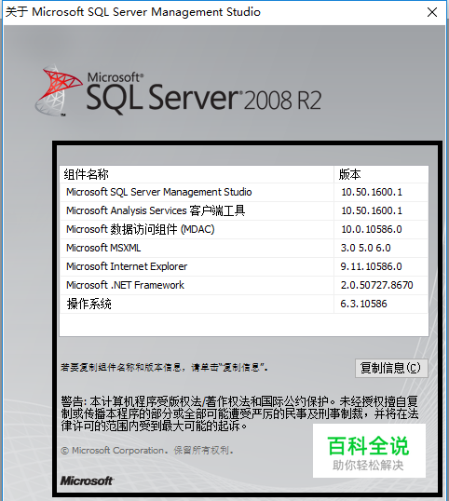Click the 版本 column header
The height and width of the screenshot is (501, 449).
click(x=381, y=174)
